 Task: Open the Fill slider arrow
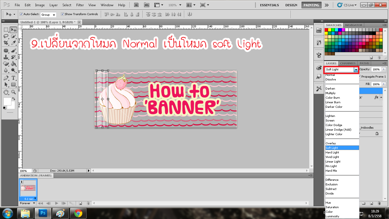tap(384, 84)
